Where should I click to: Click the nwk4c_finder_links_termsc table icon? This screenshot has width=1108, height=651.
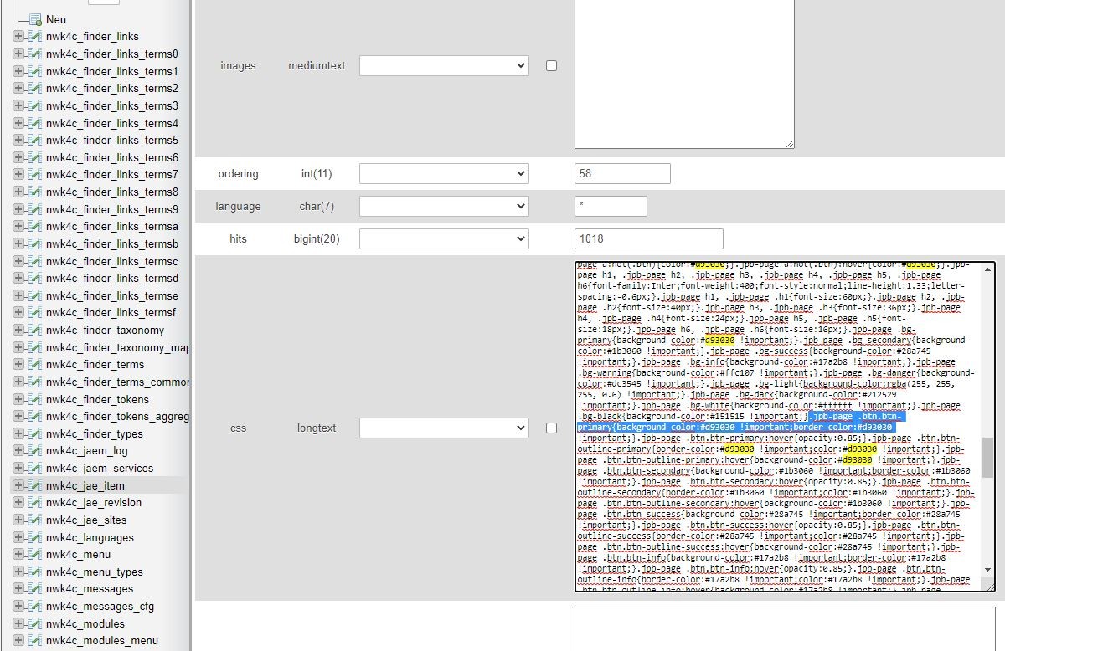35,261
